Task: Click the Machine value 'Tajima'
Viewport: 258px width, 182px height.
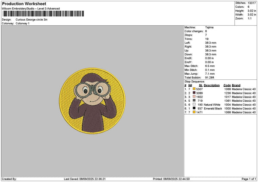Action: coord(209,27)
